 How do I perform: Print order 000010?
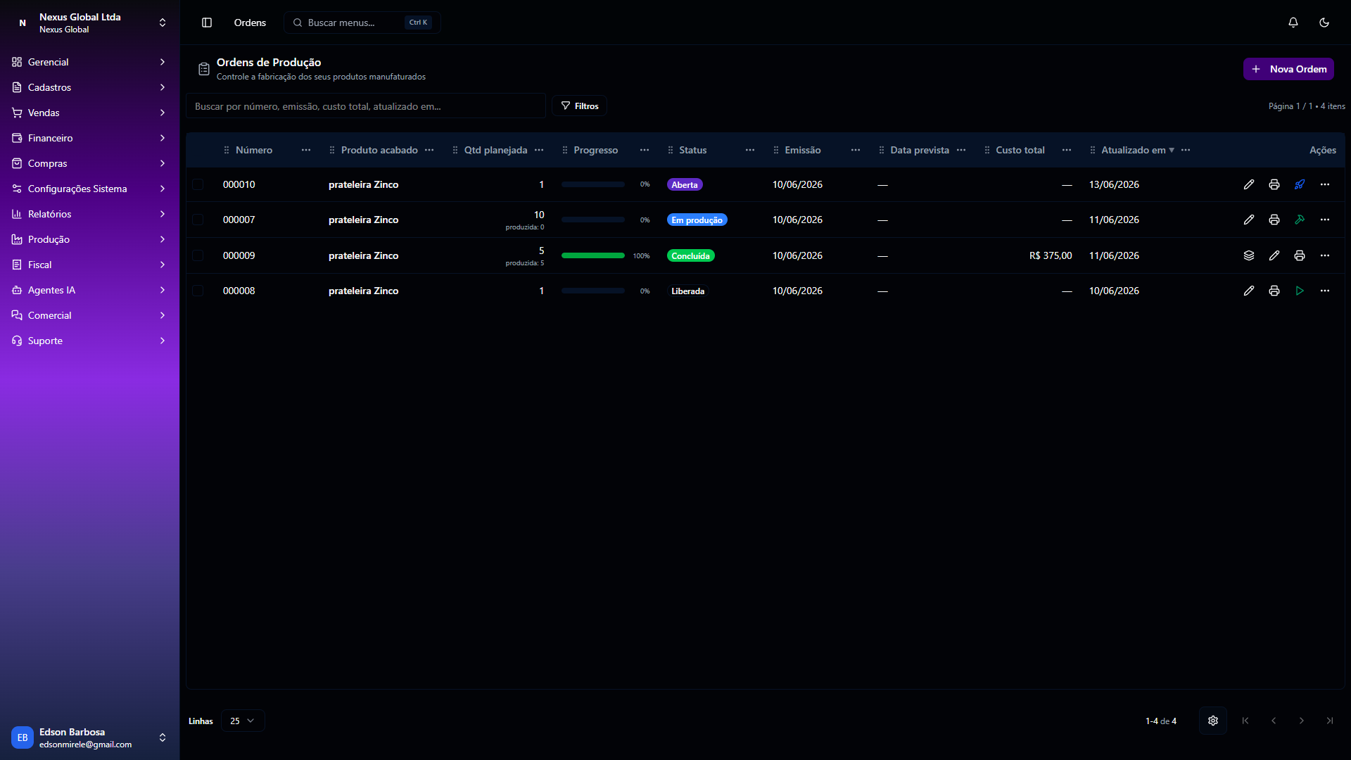point(1274,184)
